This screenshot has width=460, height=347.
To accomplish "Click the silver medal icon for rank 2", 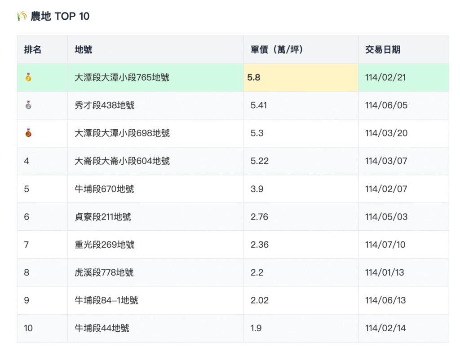I will 28,105.
